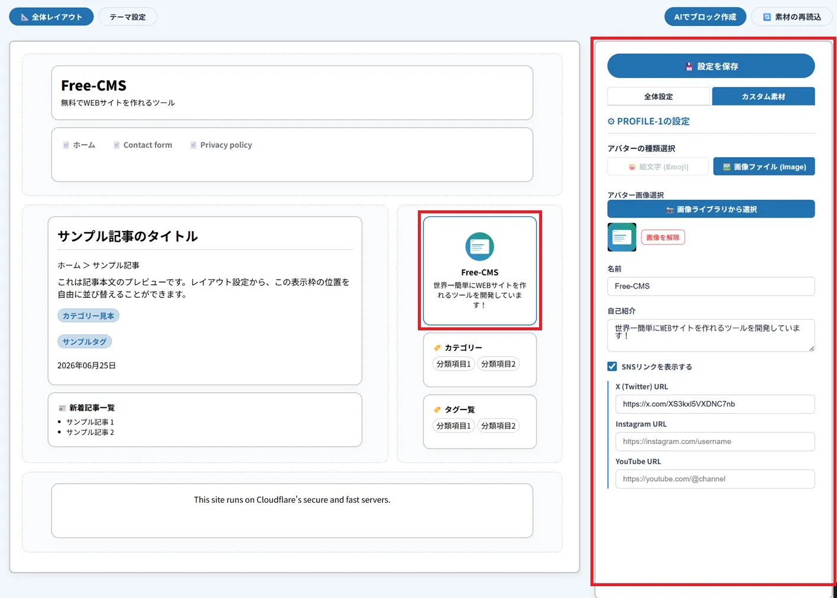This screenshot has height=598, width=837.
Task: Open the 全体レイアウト view
Action: [x=51, y=17]
